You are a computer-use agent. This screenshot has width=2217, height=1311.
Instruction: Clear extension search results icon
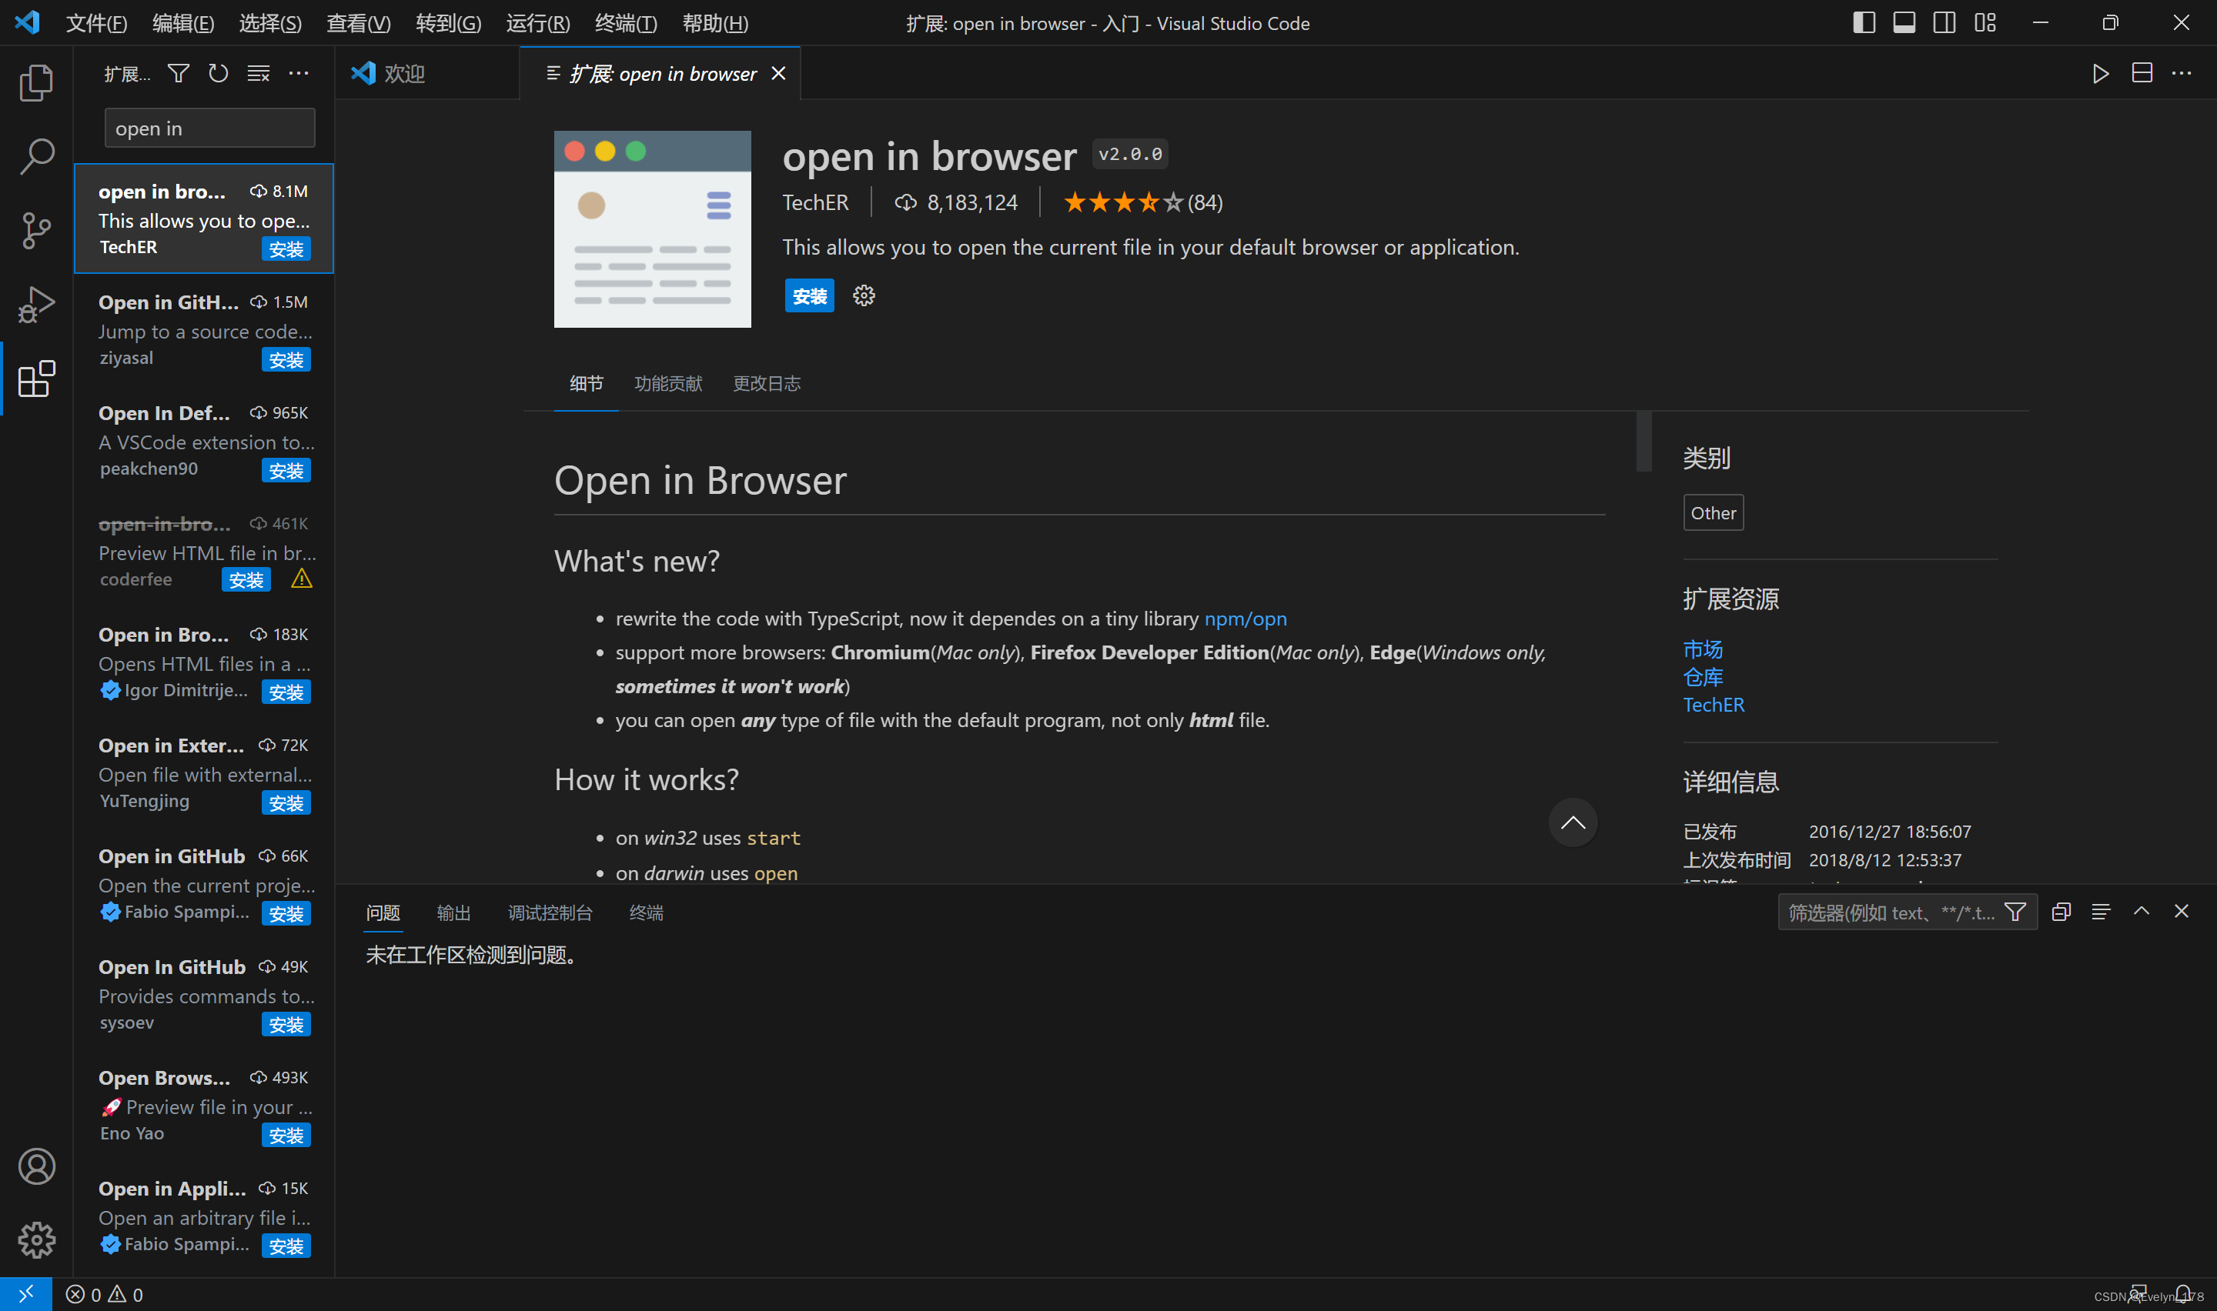pos(258,73)
